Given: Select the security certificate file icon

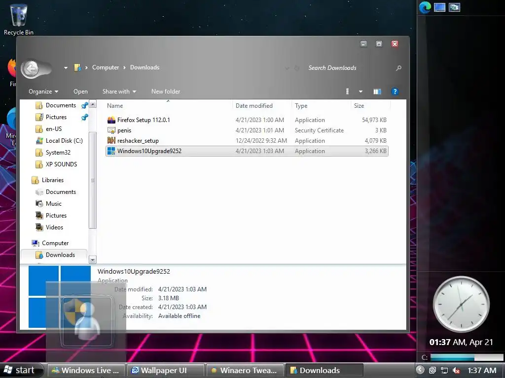Looking at the screenshot, I should (x=111, y=130).
